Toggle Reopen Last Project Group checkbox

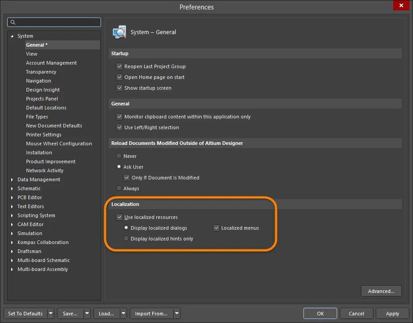coord(119,66)
